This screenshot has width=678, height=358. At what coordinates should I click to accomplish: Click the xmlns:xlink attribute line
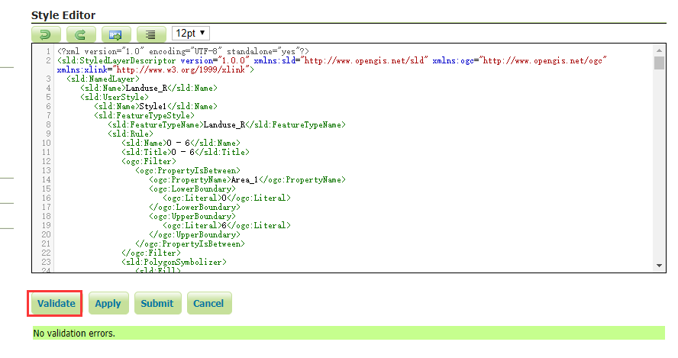pyautogui.click(x=156, y=69)
